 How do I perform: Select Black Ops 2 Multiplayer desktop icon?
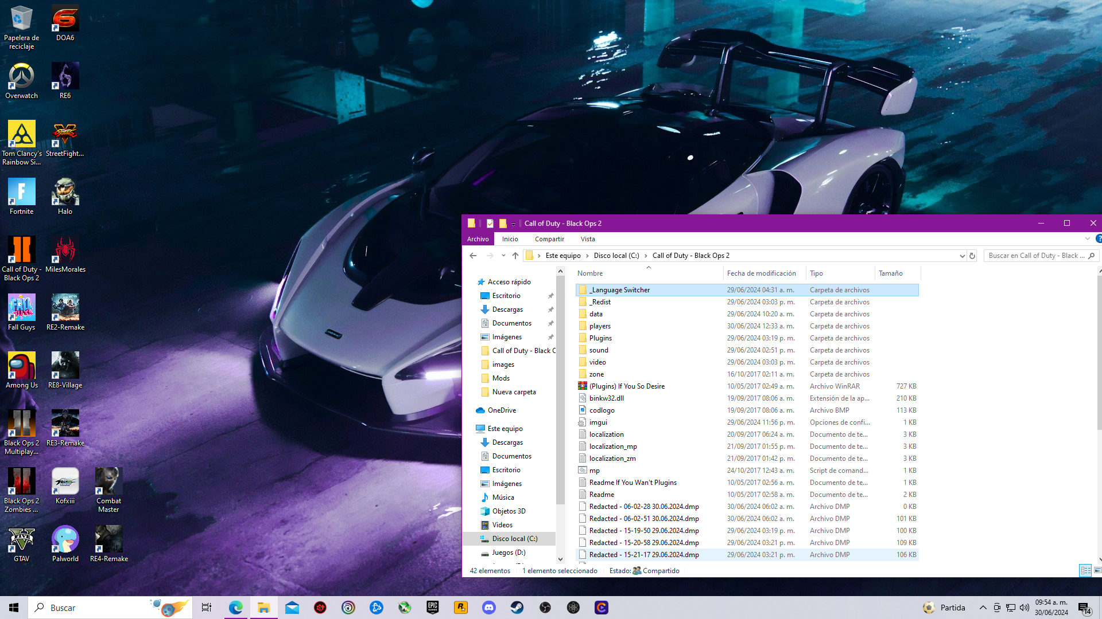tap(21, 432)
